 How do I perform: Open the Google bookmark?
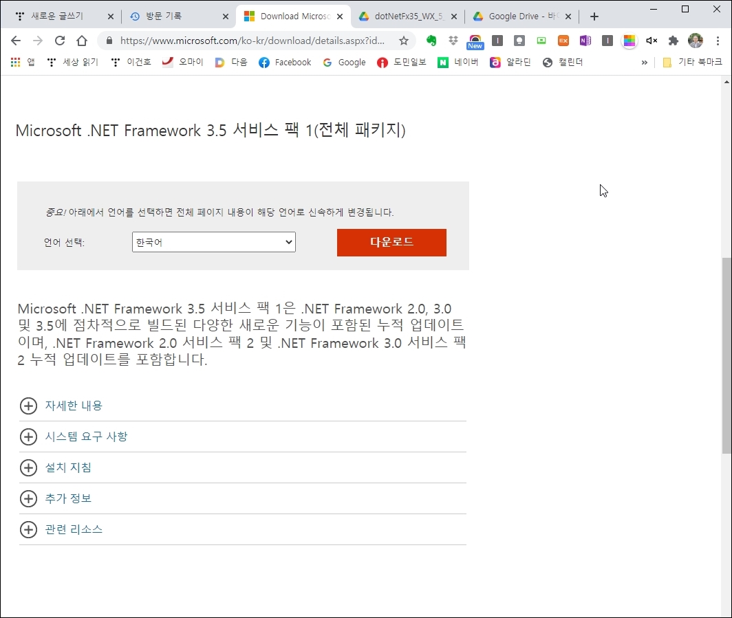click(344, 62)
